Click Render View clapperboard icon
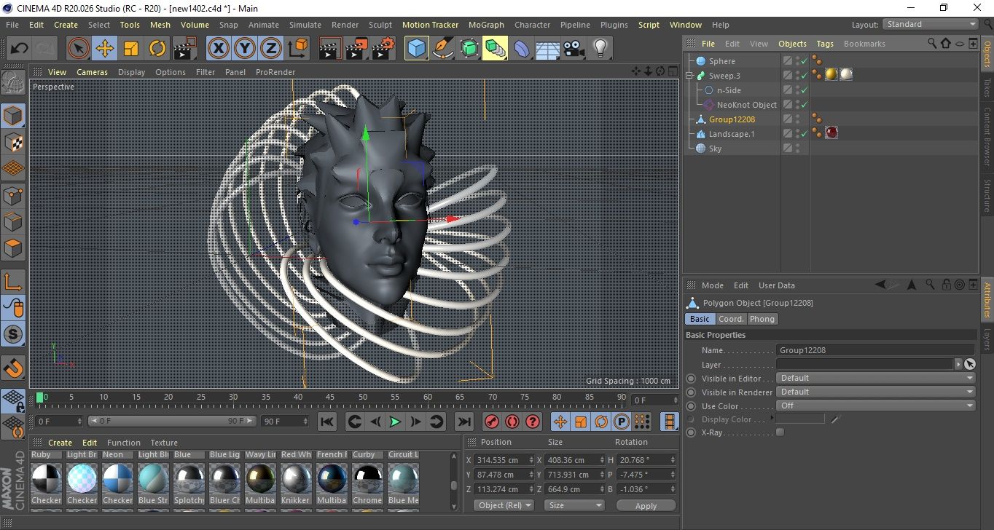Image resolution: width=994 pixels, height=530 pixels. click(330, 49)
